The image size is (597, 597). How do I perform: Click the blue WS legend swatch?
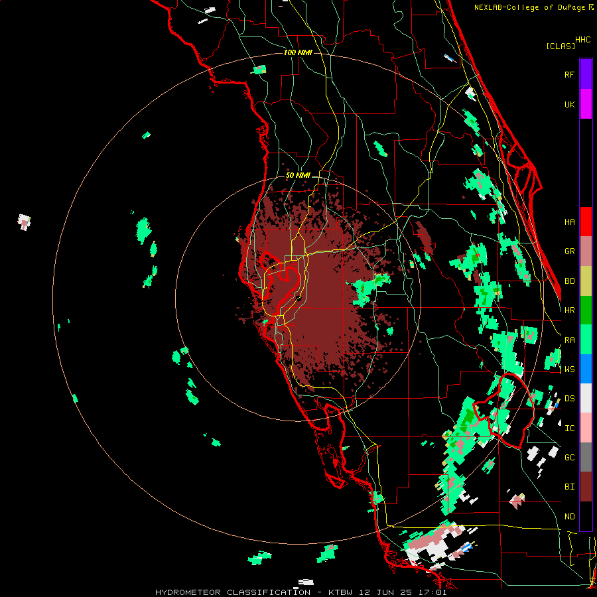586,369
